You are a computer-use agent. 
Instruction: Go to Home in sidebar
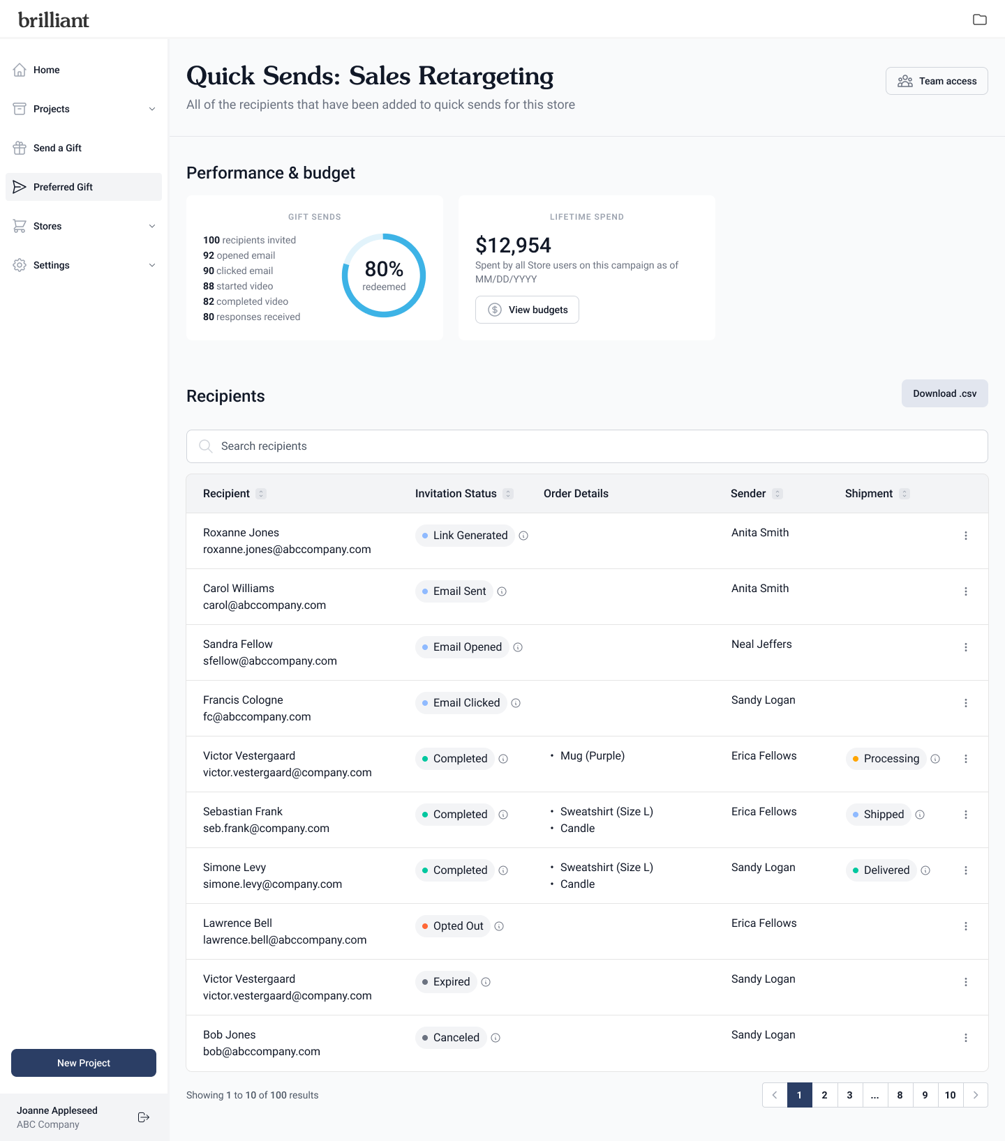click(84, 70)
